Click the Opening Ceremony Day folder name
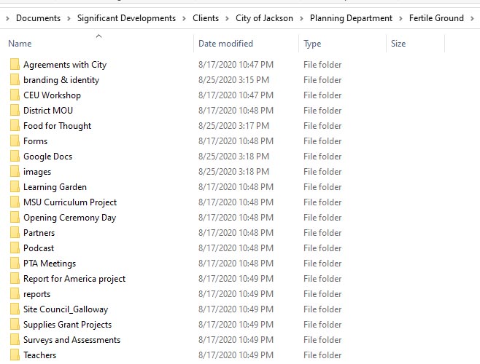This screenshot has width=480, height=364. tap(70, 218)
